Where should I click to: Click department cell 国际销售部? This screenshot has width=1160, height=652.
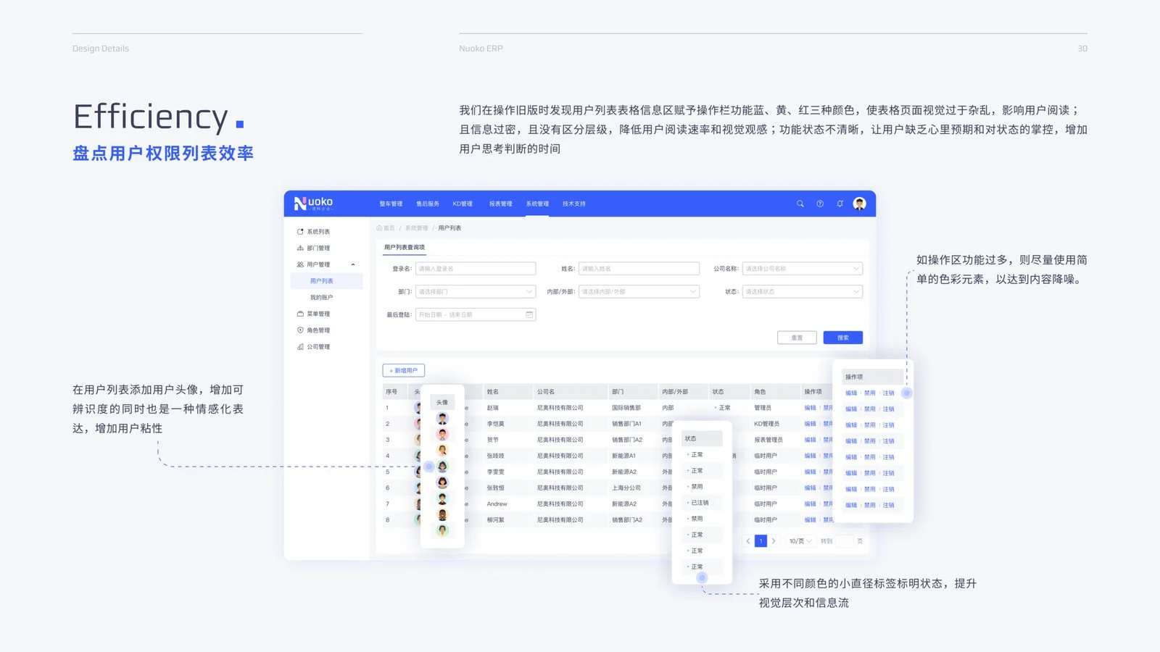click(x=626, y=408)
